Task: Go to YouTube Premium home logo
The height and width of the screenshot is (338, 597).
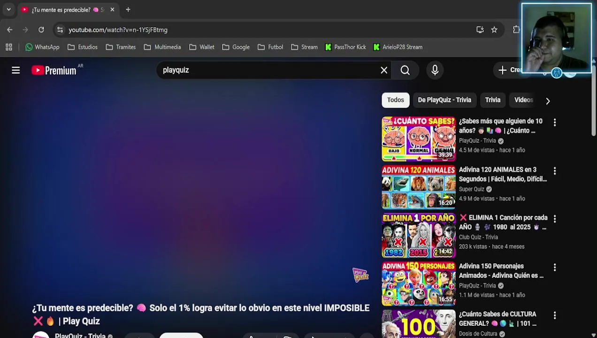Action: click(54, 70)
